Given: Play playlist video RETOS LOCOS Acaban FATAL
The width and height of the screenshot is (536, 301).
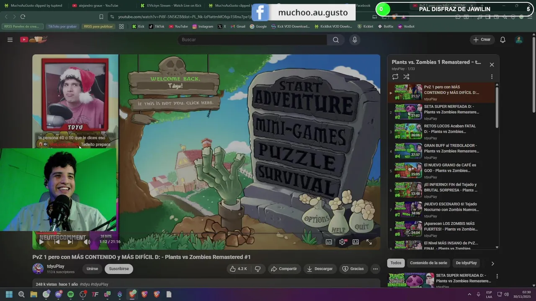Looking at the screenshot, I should tap(442, 131).
